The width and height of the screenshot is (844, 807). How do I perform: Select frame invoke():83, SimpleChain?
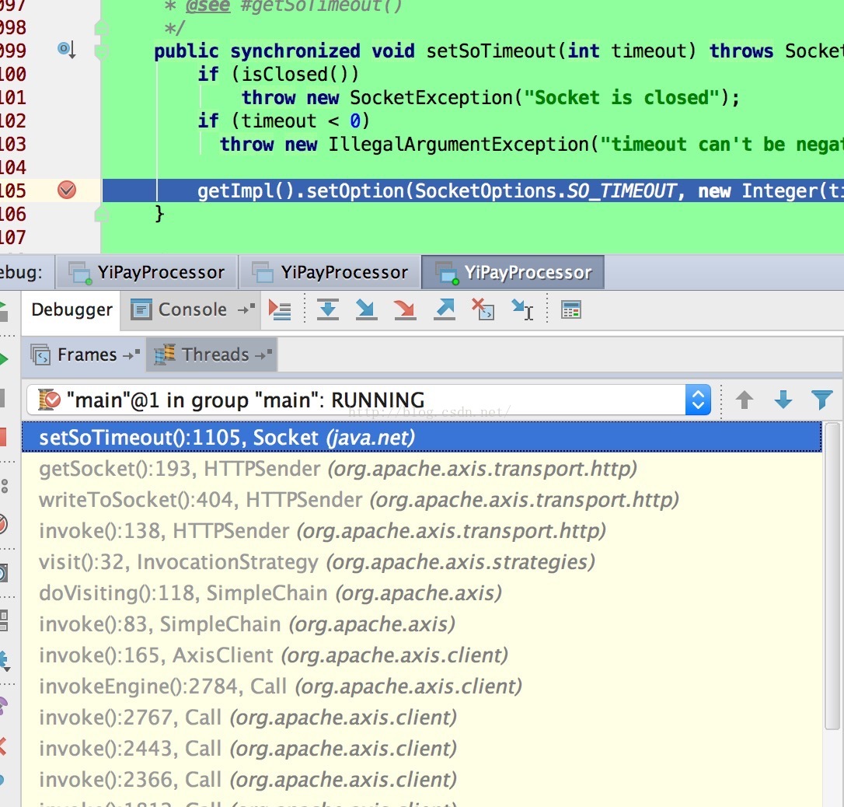pos(422,624)
